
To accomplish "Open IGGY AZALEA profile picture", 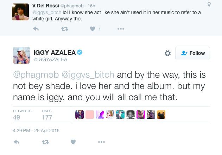I will coord(21,55).
